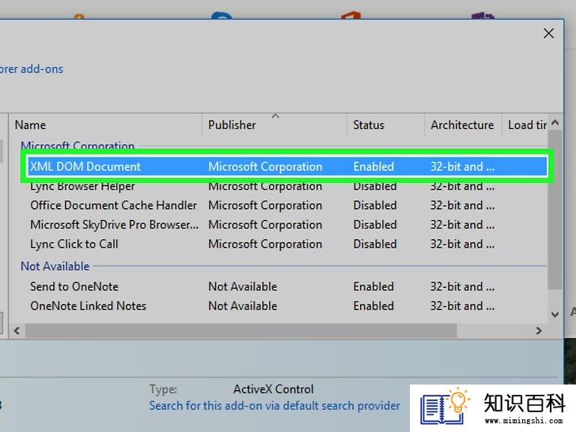Select the OneNote Linked Notes add-on

(x=287, y=306)
